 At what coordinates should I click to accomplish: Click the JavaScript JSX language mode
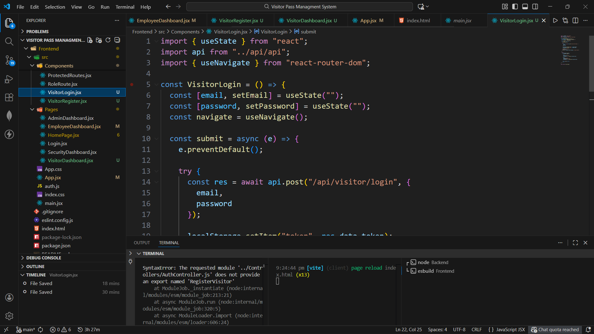point(510,329)
